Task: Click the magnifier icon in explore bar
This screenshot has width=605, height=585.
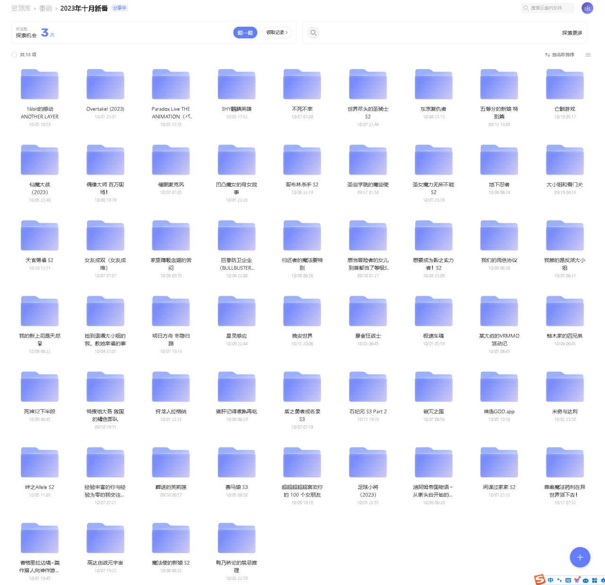Action: click(313, 33)
